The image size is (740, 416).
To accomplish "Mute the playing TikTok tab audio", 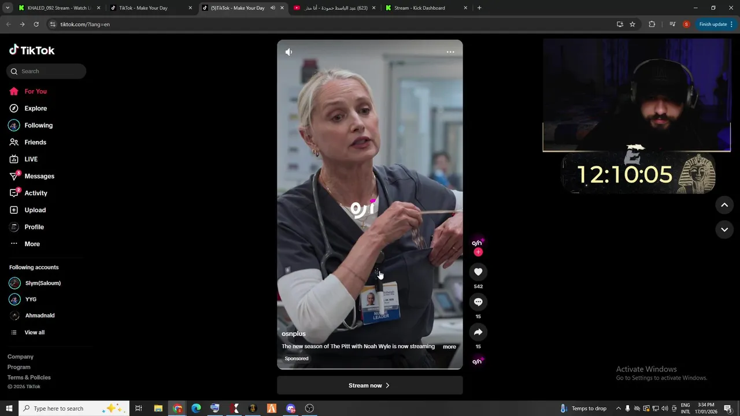I will pyautogui.click(x=273, y=8).
